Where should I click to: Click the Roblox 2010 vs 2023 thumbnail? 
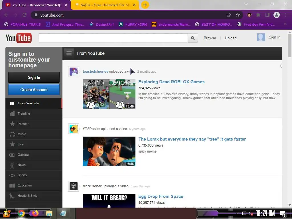pos(109,94)
